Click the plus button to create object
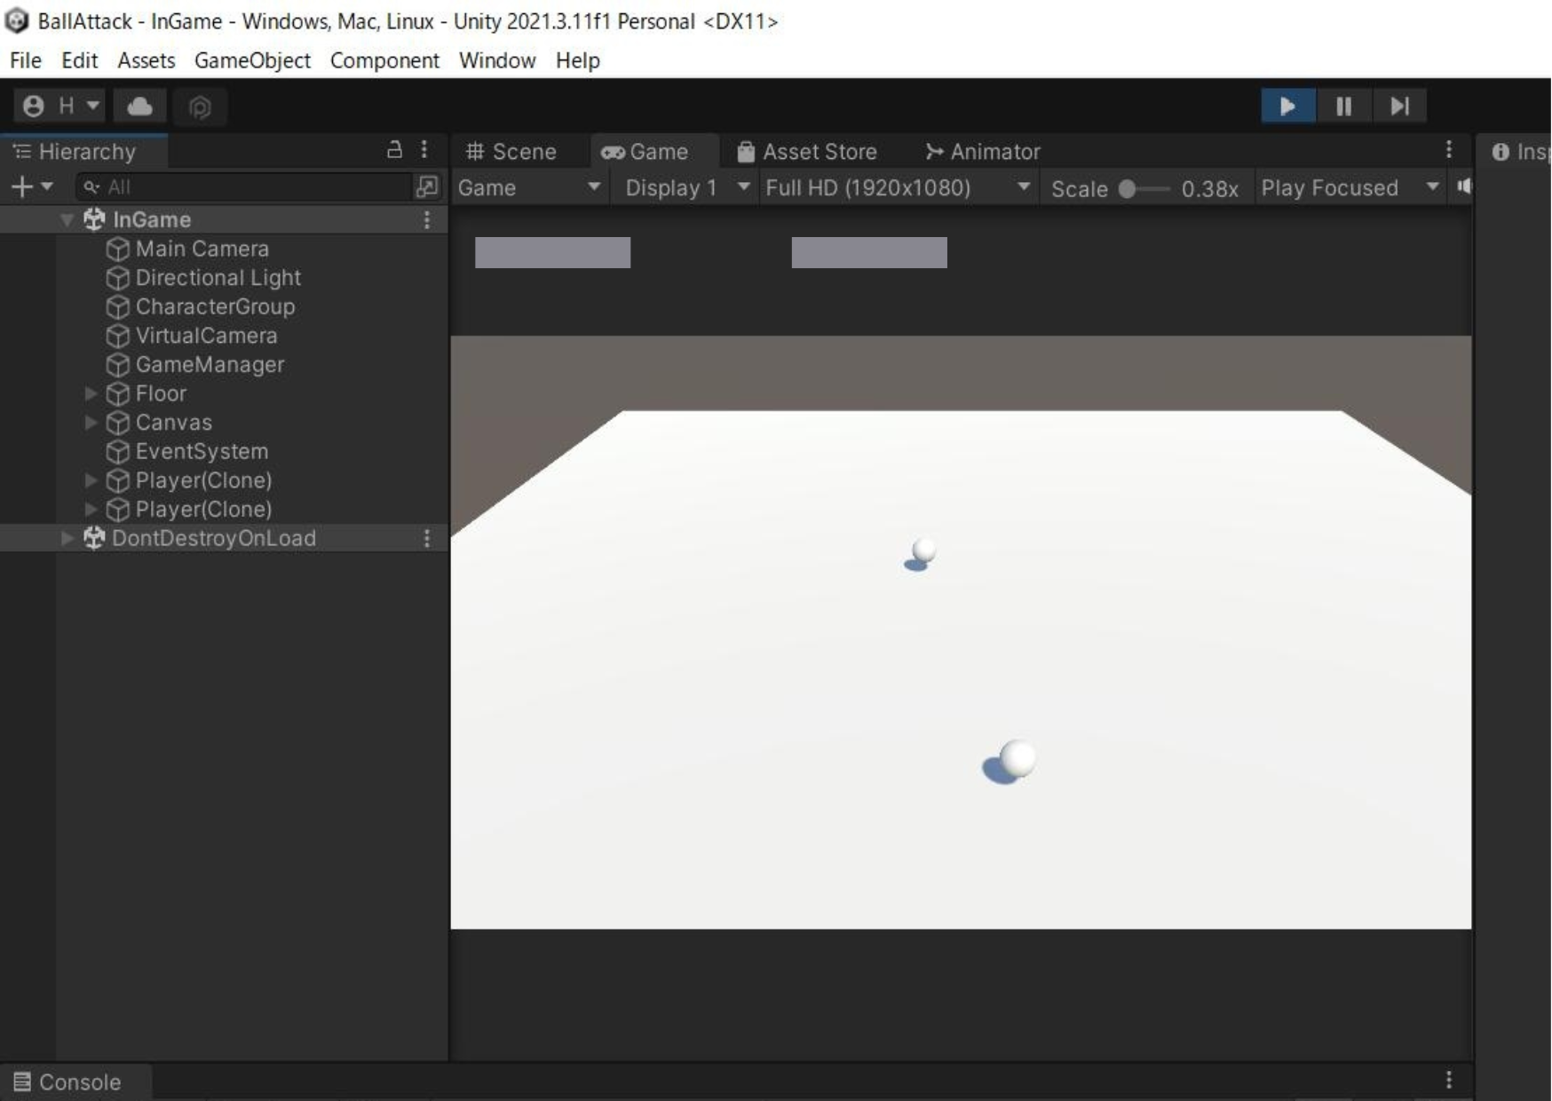The height and width of the screenshot is (1101, 1552). tap(31, 186)
